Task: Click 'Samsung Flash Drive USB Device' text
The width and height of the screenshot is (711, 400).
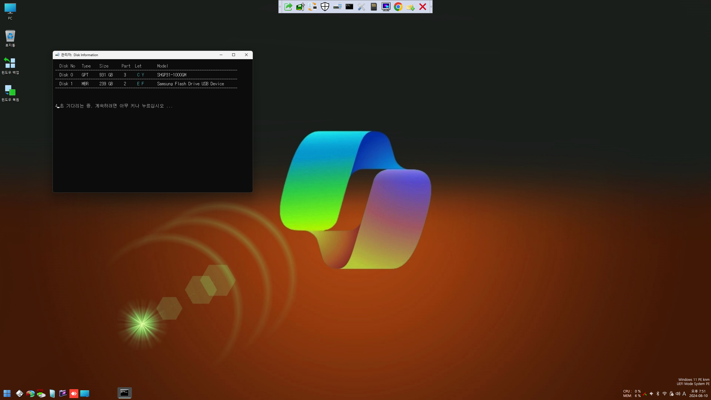Action: click(191, 84)
